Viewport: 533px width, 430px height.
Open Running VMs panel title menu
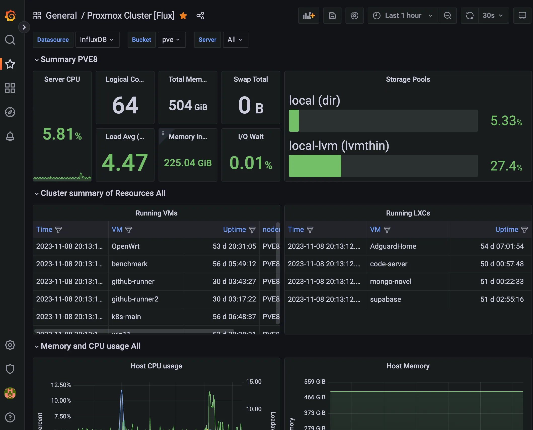click(x=156, y=213)
